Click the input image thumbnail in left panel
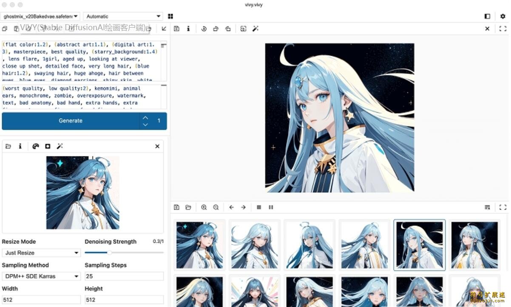This screenshot has width=511, height=307. coord(82,193)
